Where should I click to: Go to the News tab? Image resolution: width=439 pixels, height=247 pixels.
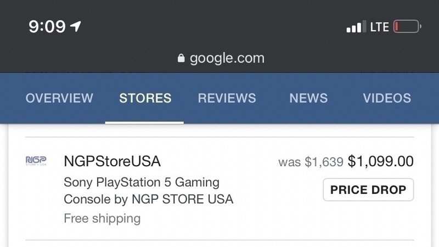(x=308, y=98)
